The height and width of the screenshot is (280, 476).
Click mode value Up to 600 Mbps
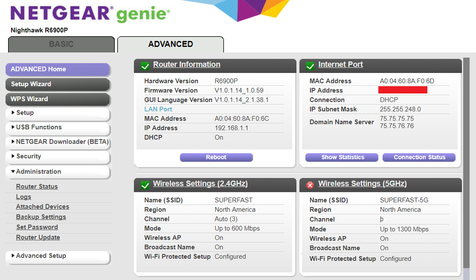click(x=237, y=228)
